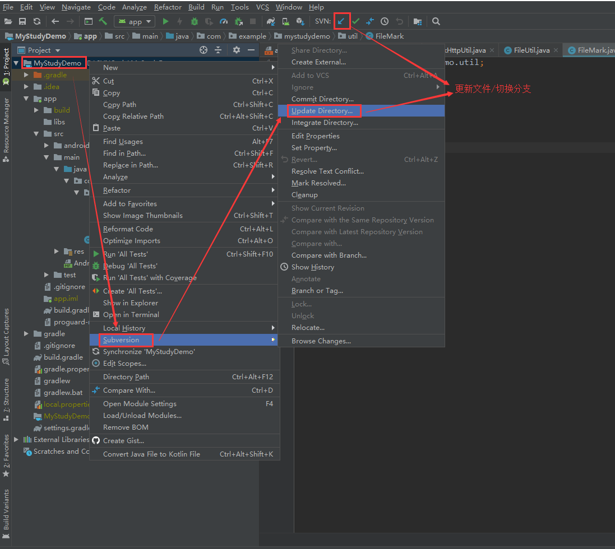This screenshot has height=549, width=615.
Task: Click the Stop square toolbar icon
Action: pos(253,21)
